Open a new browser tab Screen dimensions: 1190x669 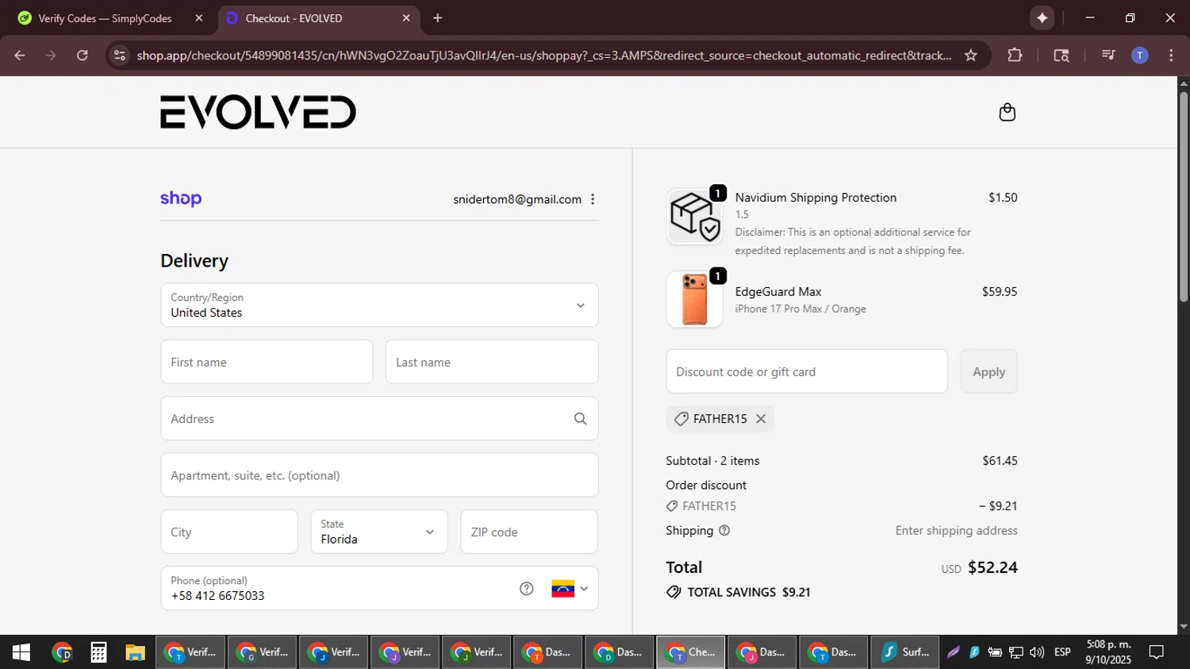(438, 17)
